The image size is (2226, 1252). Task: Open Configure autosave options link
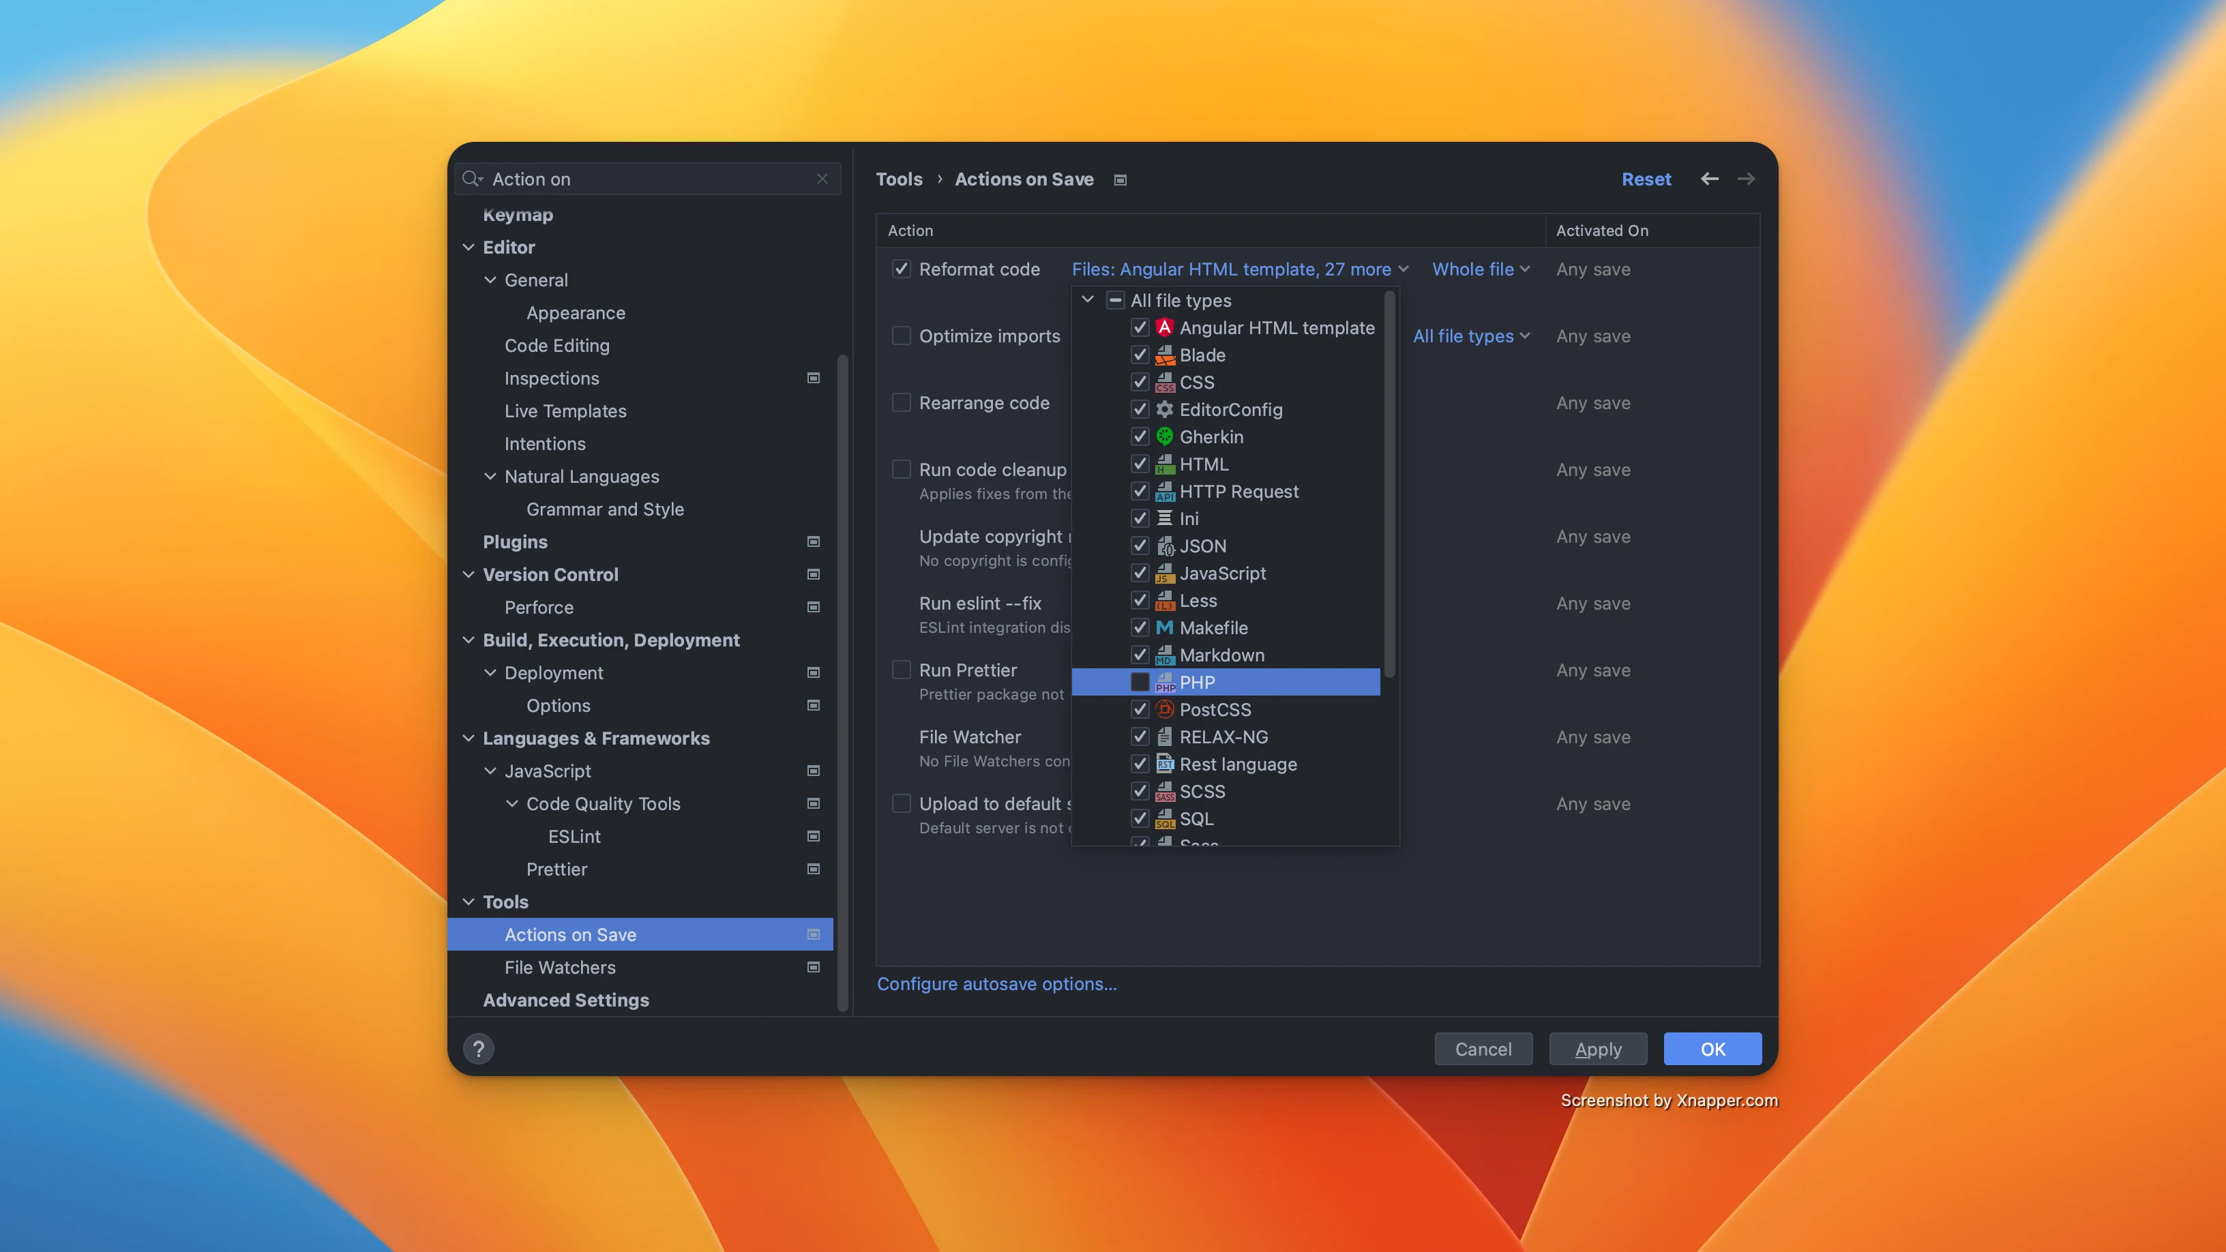[996, 983]
